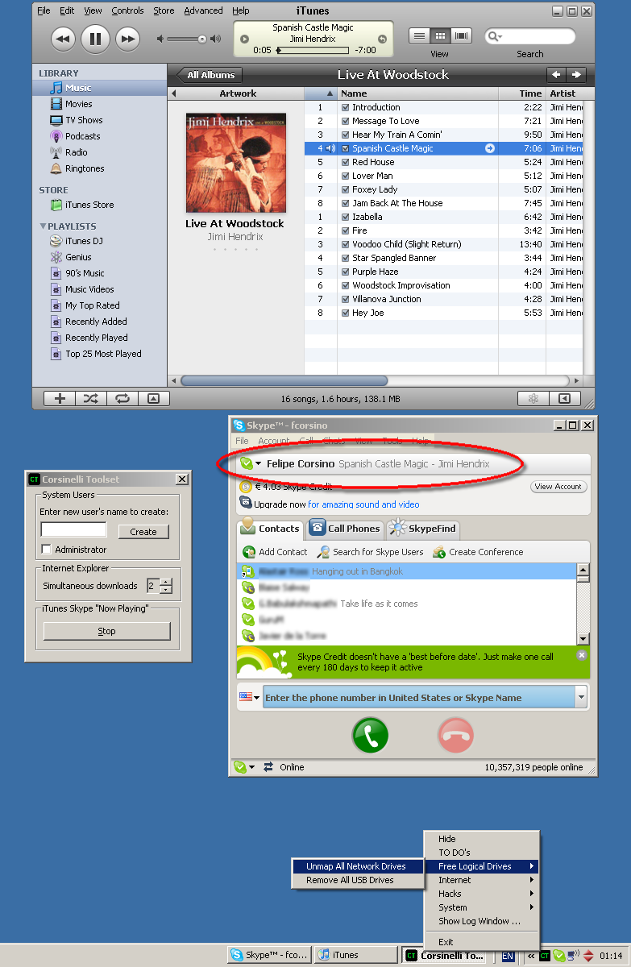
Task: Switch iTunes to Cover Flow view
Action: pos(461,36)
